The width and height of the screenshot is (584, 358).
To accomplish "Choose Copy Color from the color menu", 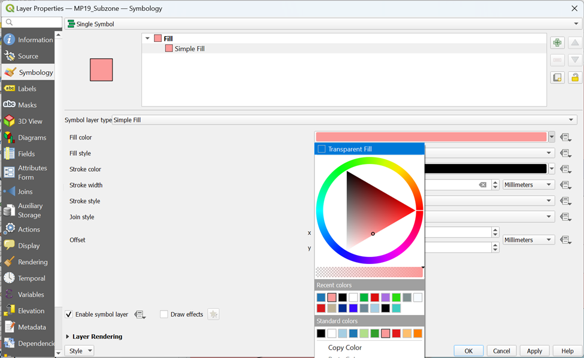I will [345, 347].
